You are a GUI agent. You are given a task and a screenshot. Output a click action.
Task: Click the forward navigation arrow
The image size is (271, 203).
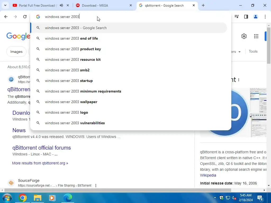coord(15,17)
